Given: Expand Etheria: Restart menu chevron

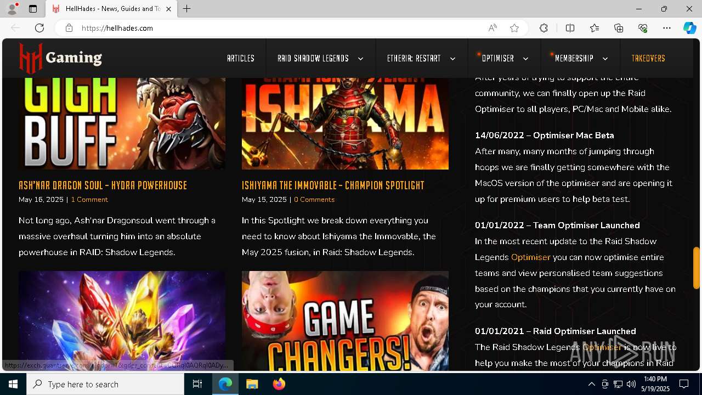Looking at the screenshot, I should [x=452, y=59].
